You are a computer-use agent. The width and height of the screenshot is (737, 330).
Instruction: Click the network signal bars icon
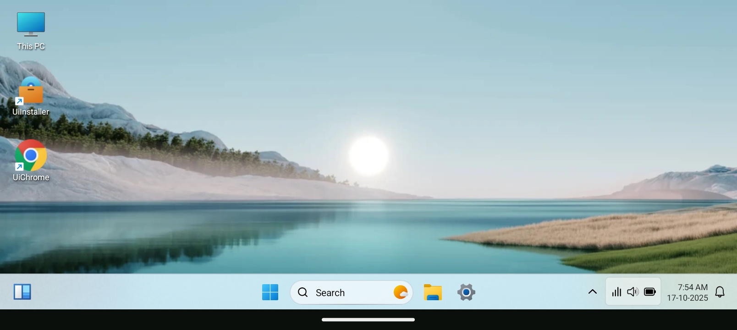coord(616,292)
